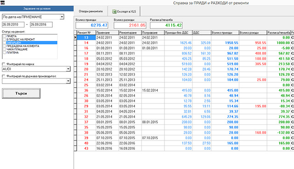Viewport: 294px width, 169px height.
Task: Select repair number 13 cell
Action: tap(86, 38)
